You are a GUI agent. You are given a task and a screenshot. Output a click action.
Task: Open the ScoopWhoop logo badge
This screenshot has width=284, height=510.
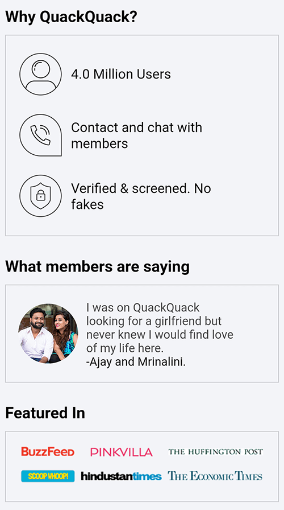[x=48, y=476]
